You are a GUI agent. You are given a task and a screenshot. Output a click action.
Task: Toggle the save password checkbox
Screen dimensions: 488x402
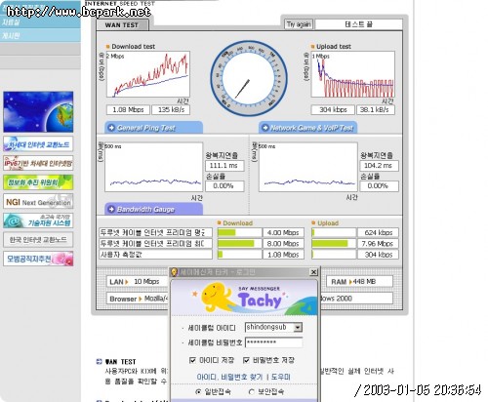click(x=247, y=360)
